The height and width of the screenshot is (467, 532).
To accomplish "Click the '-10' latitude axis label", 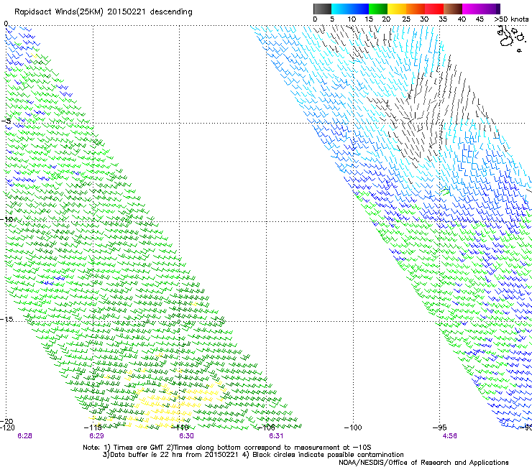I will pyautogui.click(x=6, y=219).
